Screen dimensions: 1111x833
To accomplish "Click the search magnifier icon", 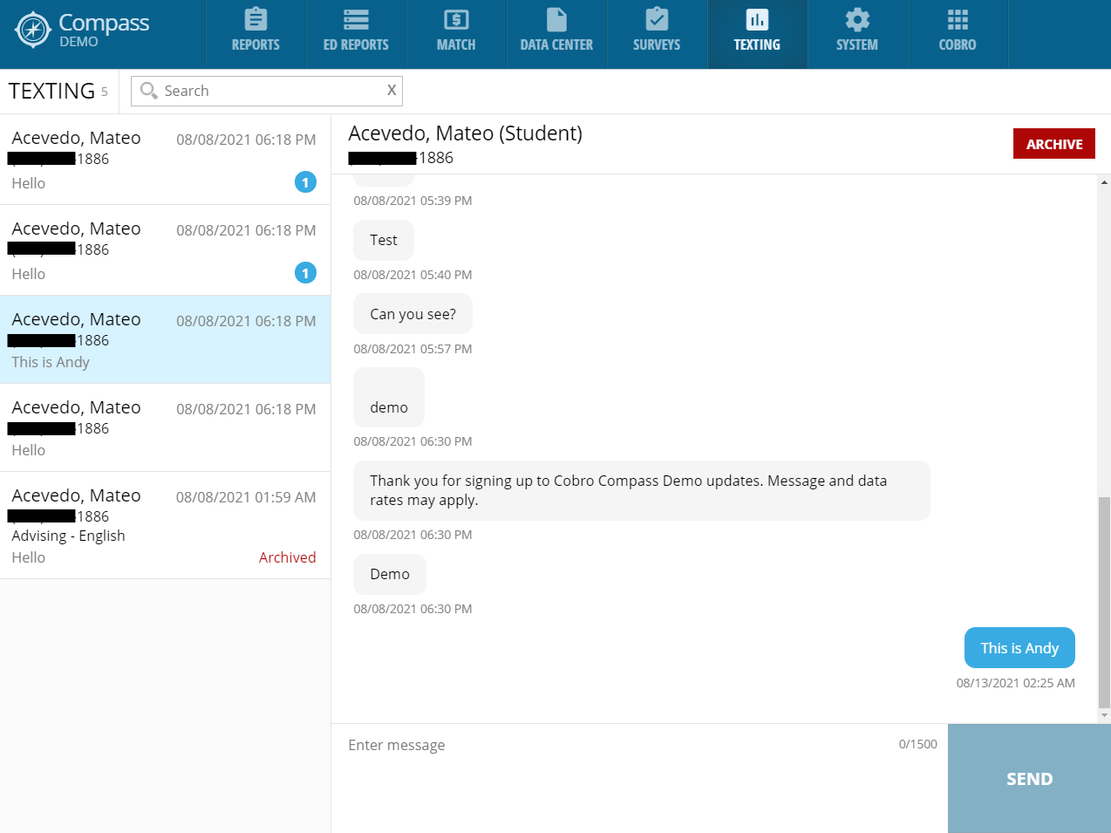I will pos(149,91).
